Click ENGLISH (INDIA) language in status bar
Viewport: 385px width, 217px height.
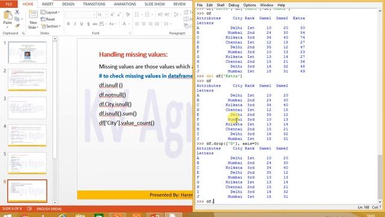49,209
